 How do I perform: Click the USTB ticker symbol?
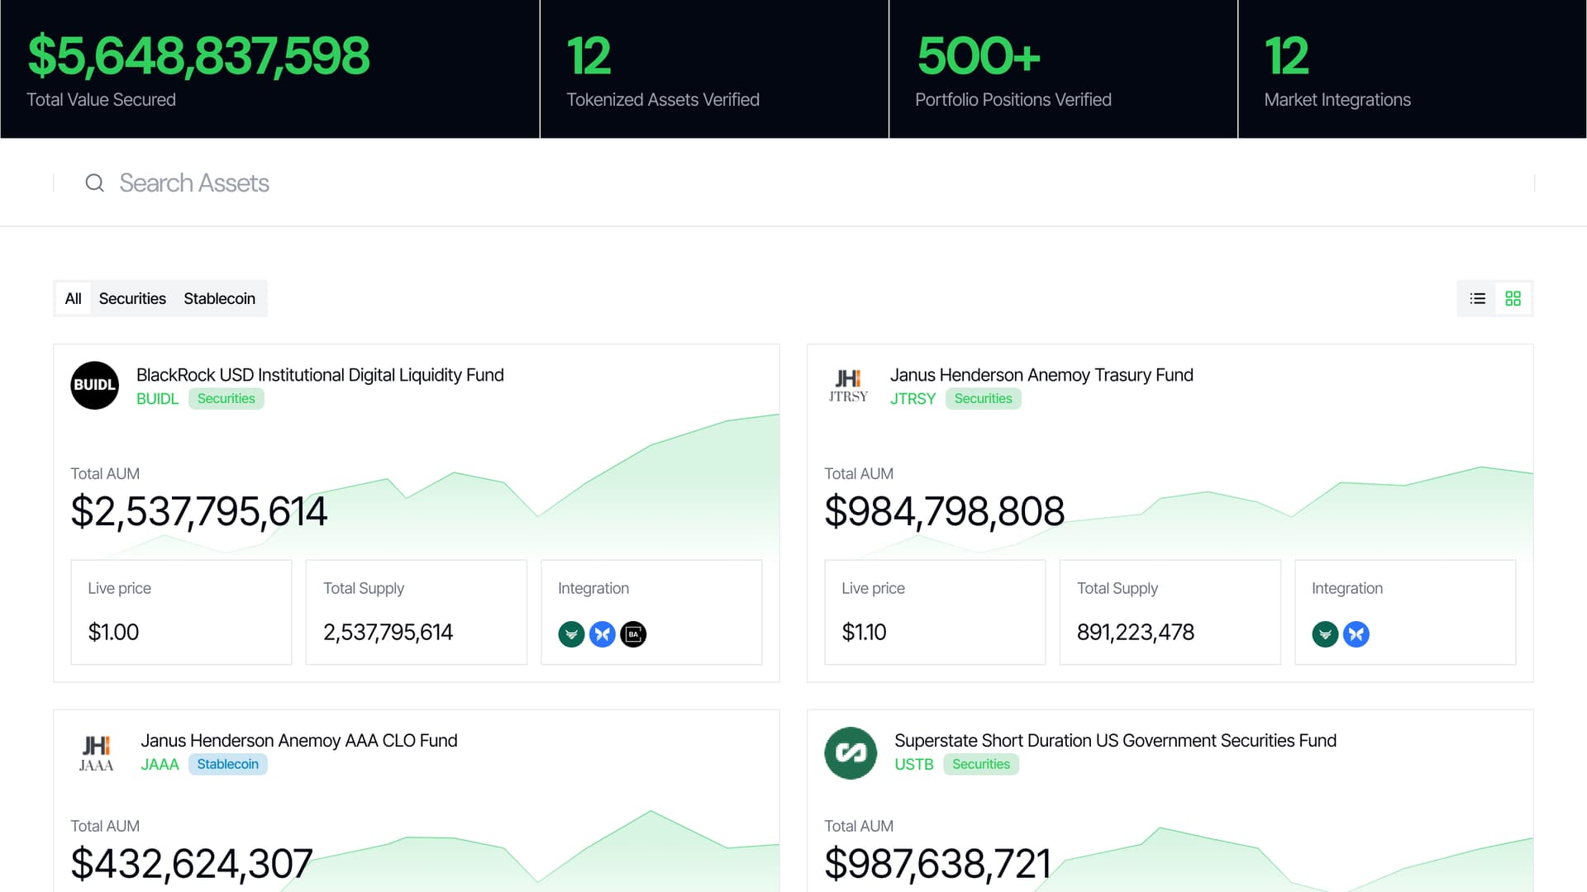[913, 765]
